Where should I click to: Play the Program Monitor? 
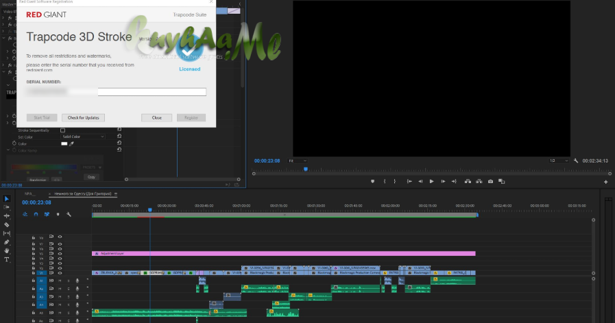pyautogui.click(x=431, y=181)
